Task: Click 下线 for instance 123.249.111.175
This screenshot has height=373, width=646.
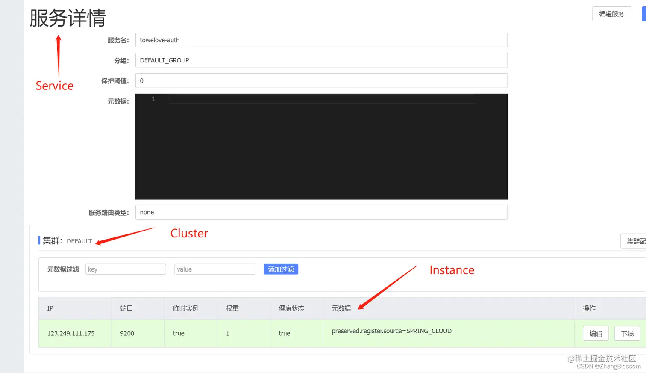Action: tap(627, 334)
